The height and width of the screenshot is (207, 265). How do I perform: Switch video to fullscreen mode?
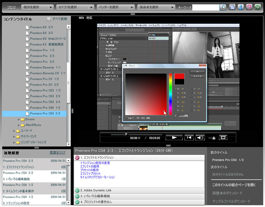tap(223, 137)
